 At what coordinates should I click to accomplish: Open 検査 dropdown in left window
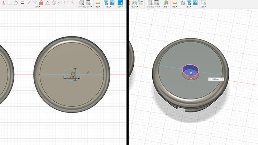98,7
